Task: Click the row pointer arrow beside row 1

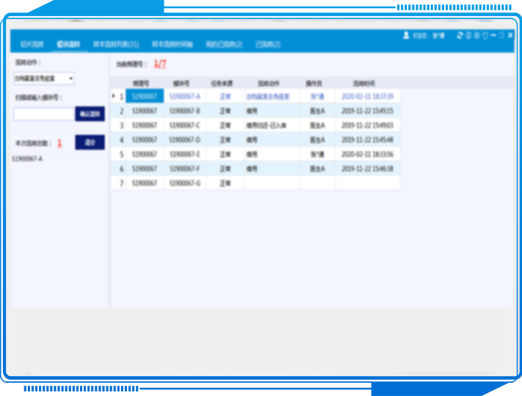Action: coord(113,96)
